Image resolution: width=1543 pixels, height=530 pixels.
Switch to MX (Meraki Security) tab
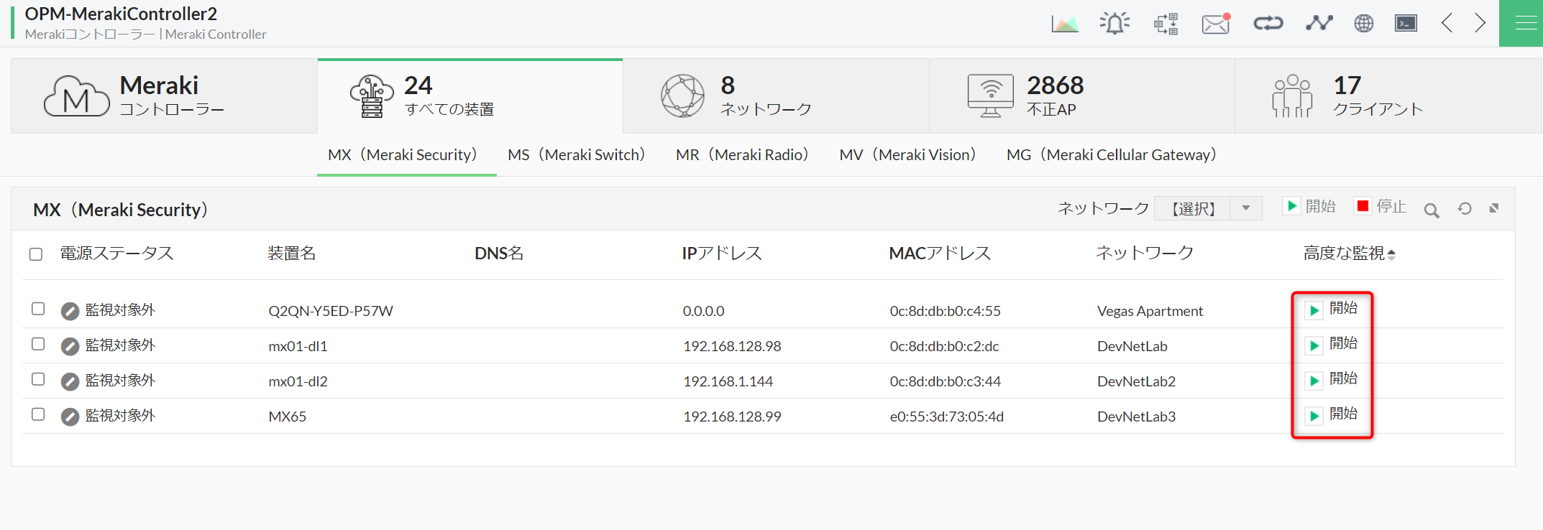406,154
